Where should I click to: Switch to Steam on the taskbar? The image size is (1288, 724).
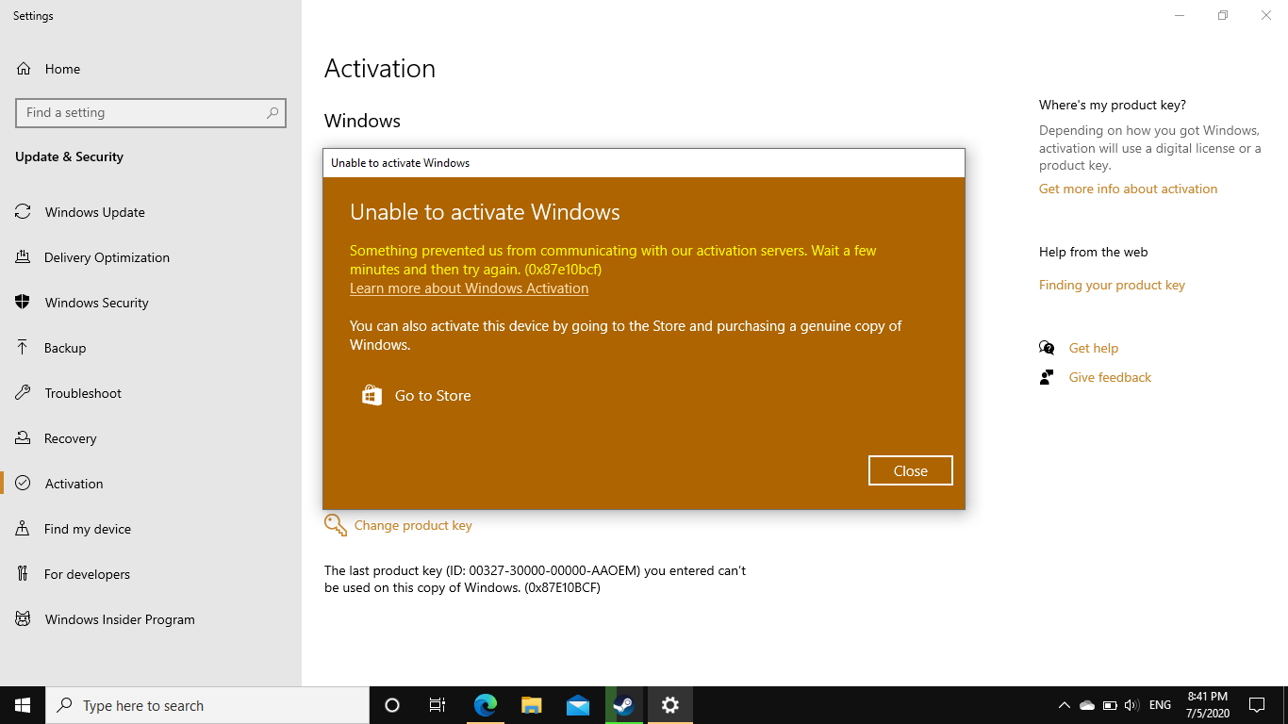(623, 705)
